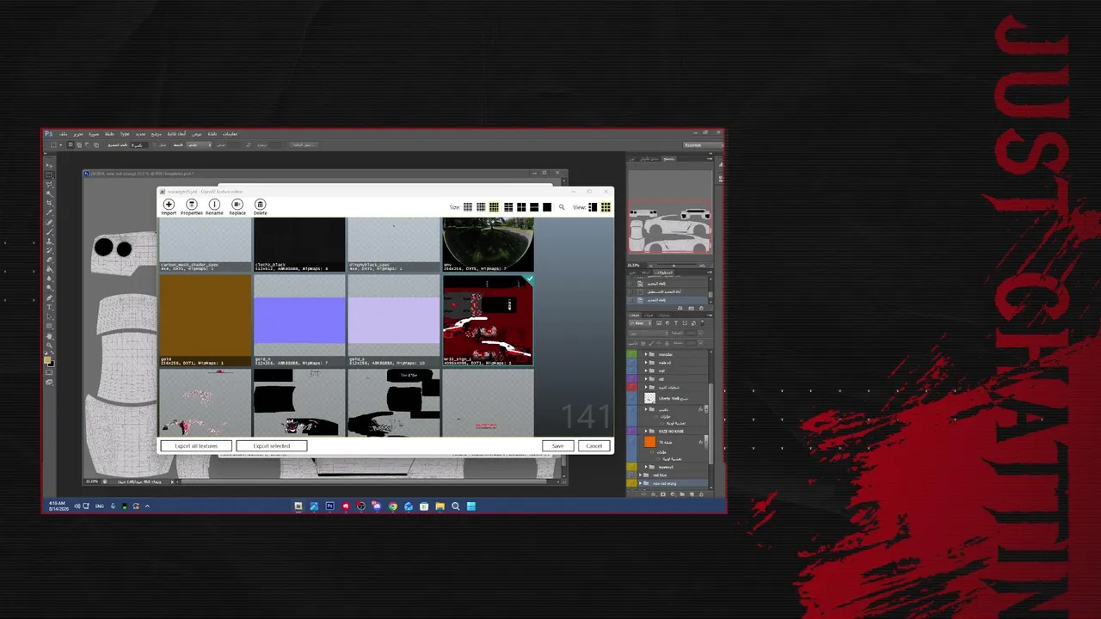Click the Replace texture icon
The width and height of the screenshot is (1101, 619).
[x=237, y=205]
